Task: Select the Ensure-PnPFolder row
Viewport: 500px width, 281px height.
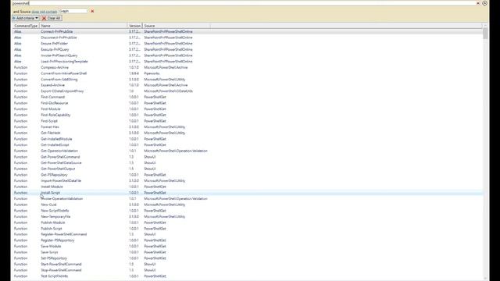Action: point(248,44)
